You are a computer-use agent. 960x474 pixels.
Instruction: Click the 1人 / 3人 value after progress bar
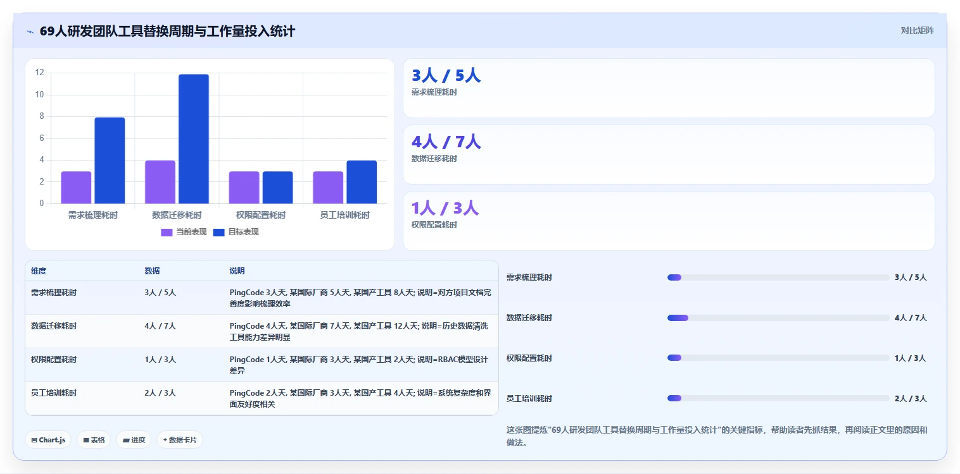(x=911, y=358)
